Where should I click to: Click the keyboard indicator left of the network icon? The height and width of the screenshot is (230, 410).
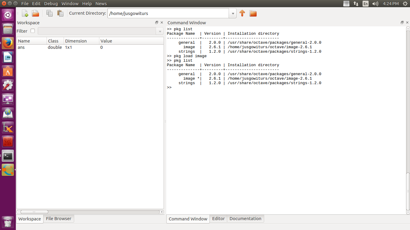click(346, 4)
